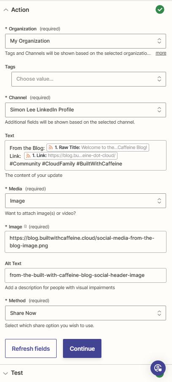Click the up-down arrows icon in Method field

click(x=159, y=313)
